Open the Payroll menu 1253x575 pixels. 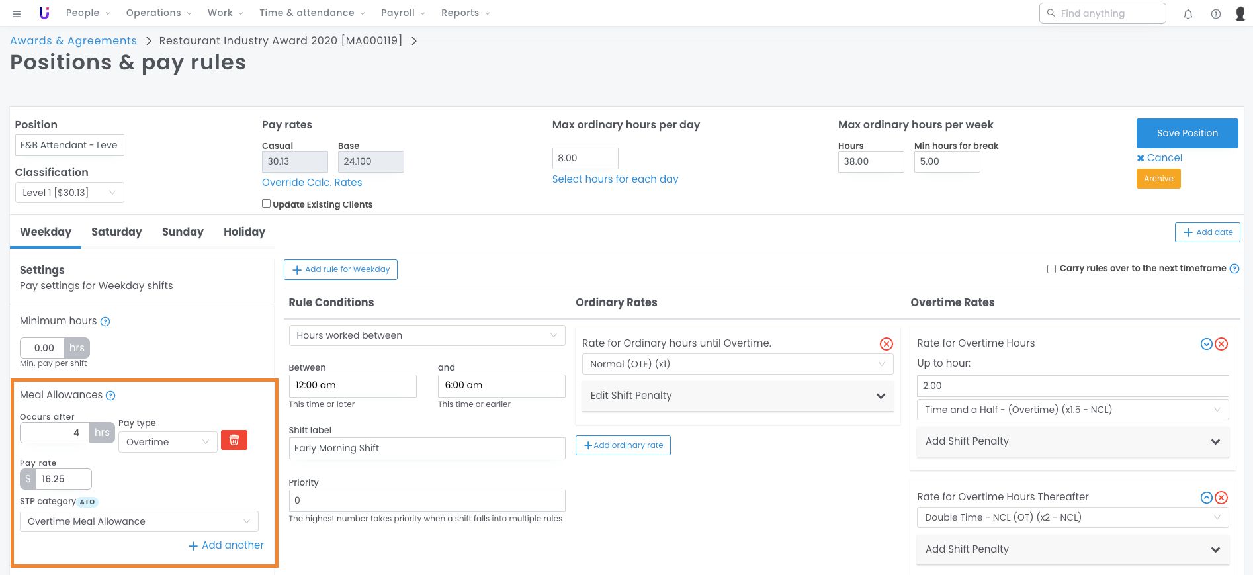[x=402, y=13]
